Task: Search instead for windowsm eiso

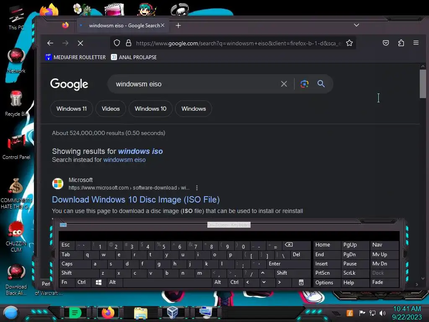Action: tap(124, 160)
